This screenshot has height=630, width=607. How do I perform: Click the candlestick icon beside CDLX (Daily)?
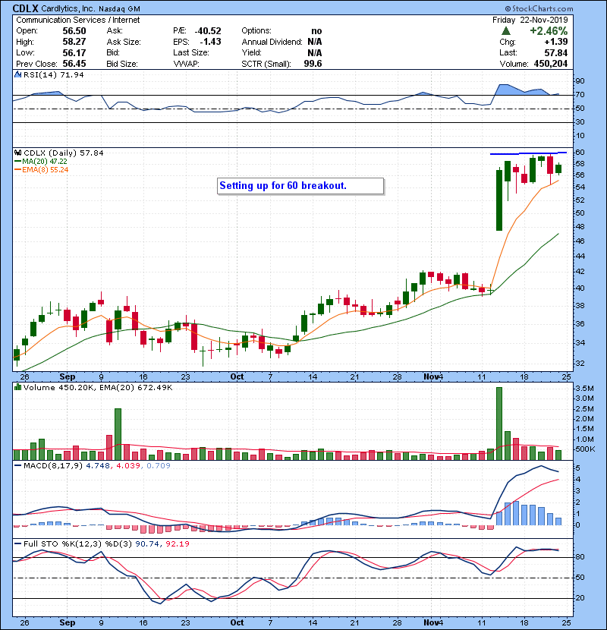coord(18,153)
